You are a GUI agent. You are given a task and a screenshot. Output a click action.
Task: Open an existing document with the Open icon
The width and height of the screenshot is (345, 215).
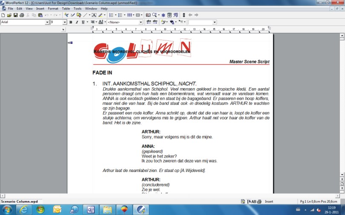[9, 15]
